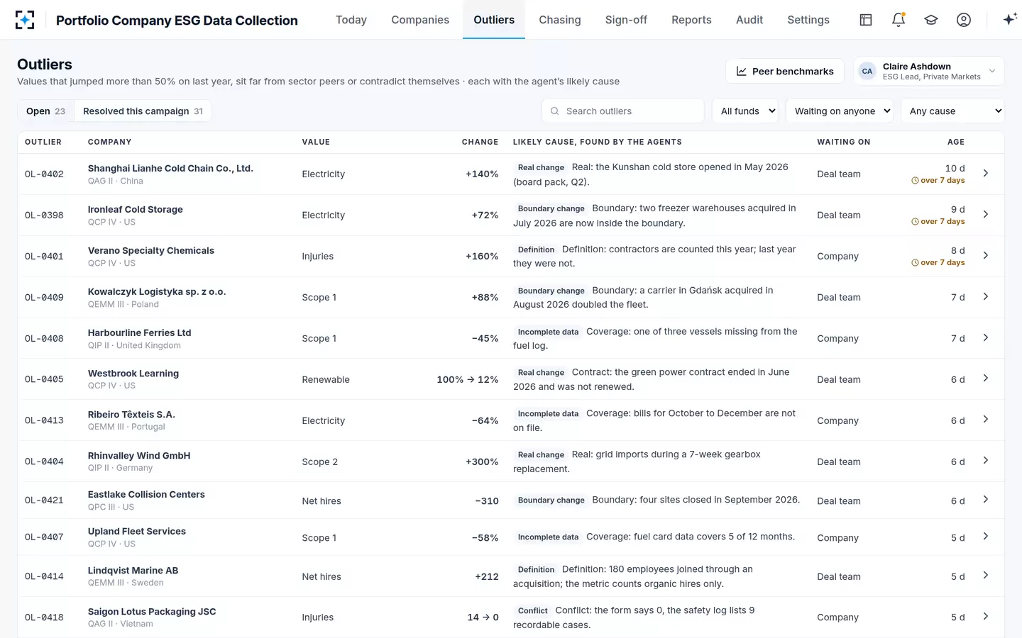This screenshot has height=638, width=1022.
Task: Click the magnifier icon in search box
Action: pyautogui.click(x=555, y=111)
